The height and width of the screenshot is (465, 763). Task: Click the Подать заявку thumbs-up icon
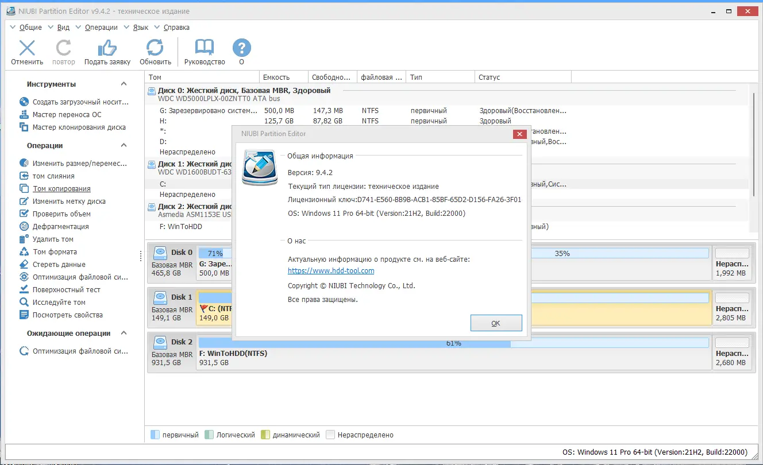point(107,48)
